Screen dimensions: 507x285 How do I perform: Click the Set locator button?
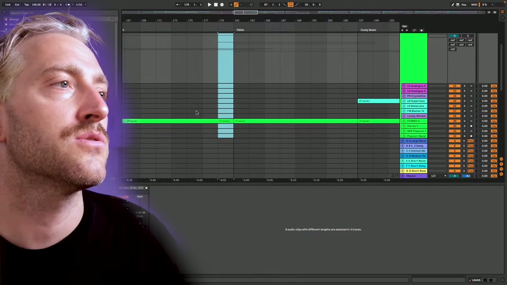coord(404,26)
